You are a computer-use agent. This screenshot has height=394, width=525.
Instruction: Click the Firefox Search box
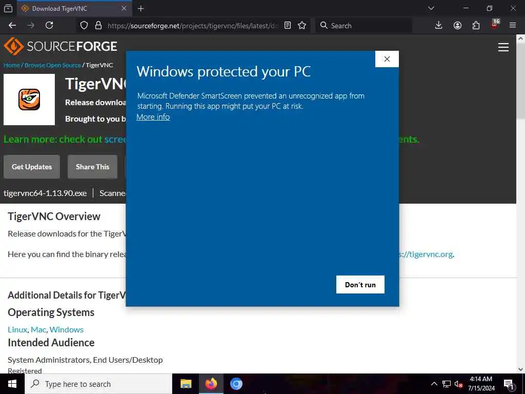pyautogui.click(x=364, y=26)
